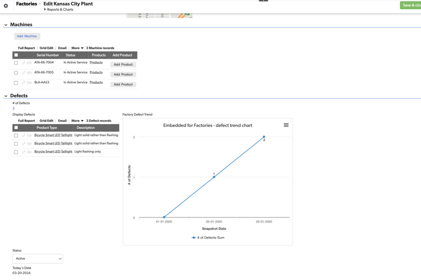Screen dimensions: 421x280
Task: Click eye view icon for BLA-AAS3 machine
Action: point(29,83)
